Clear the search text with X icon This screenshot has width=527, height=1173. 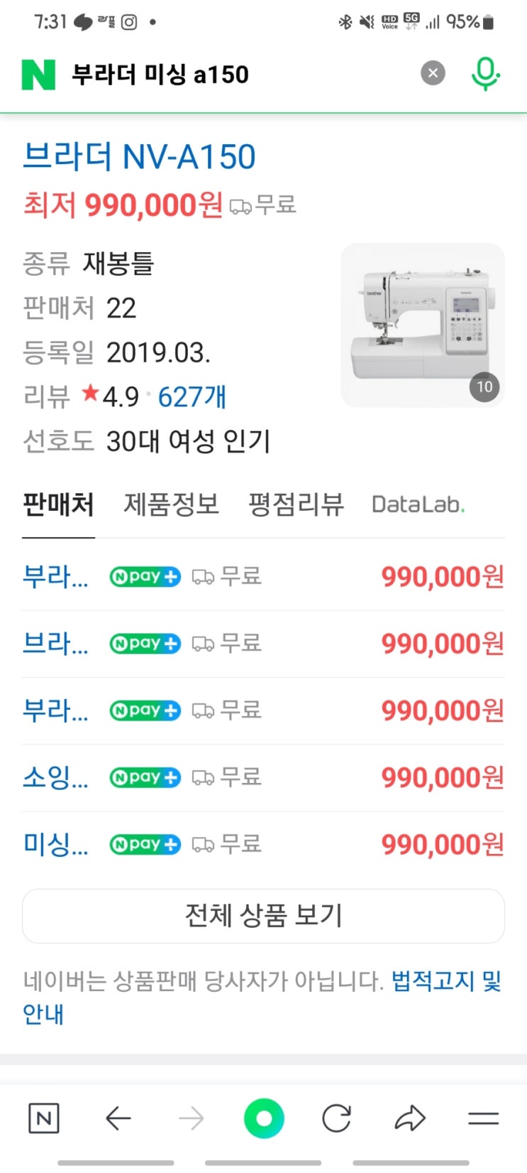(433, 72)
